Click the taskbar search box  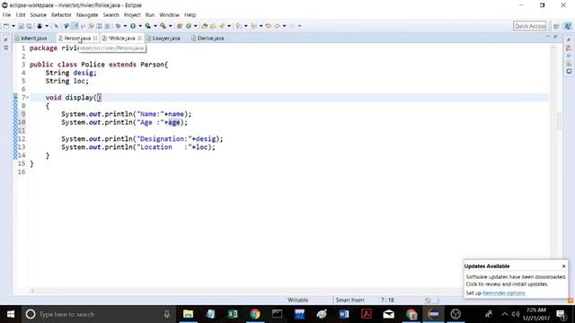(99, 314)
